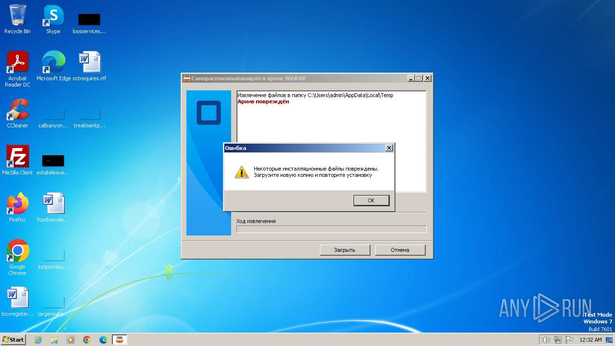Image resolution: width=615 pixels, height=346 pixels.
Task: Select the largerwate desktop file
Action: 53,306
